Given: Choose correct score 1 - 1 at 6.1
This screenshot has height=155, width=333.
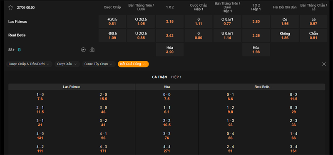Looking at the screenshot, I should 167,110.
